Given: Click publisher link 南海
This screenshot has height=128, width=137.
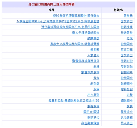Looking at the screenshot, I should [x=130, y=106].
